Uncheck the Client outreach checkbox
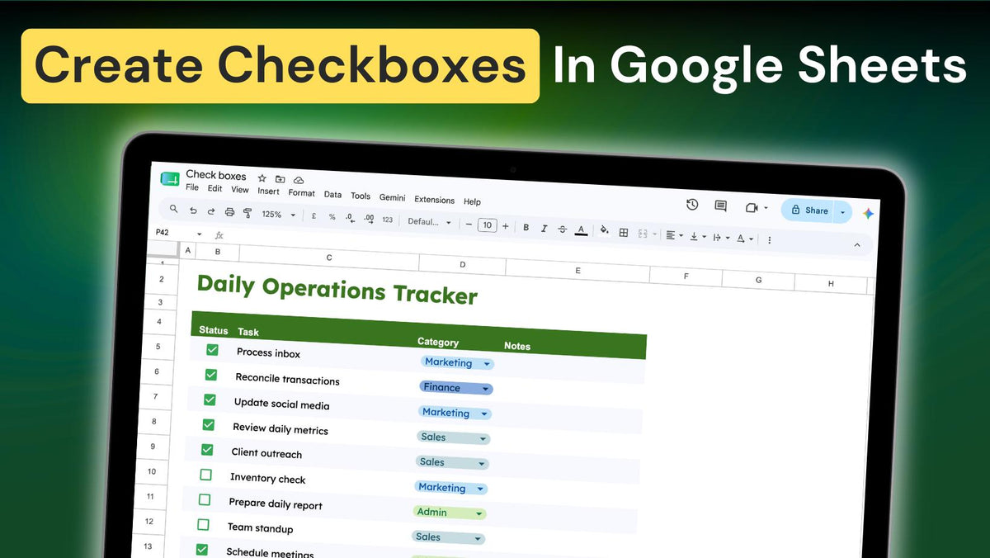 (x=207, y=450)
